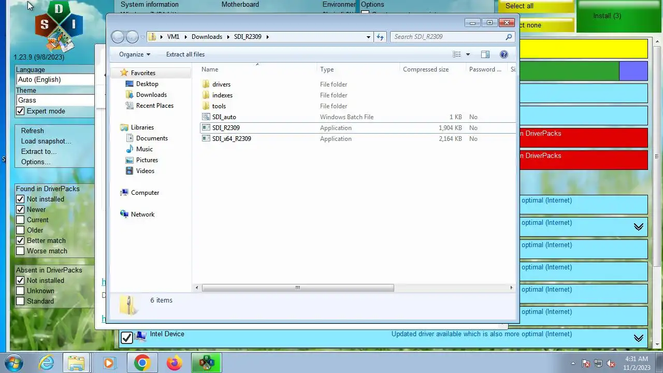Select the SDI_R2309 application icon
The height and width of the screenshot is (373, 663).
(206, 128)
